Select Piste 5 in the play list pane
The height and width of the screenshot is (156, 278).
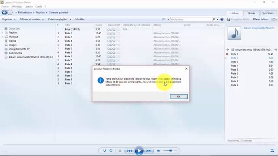[x=235, y=70]
